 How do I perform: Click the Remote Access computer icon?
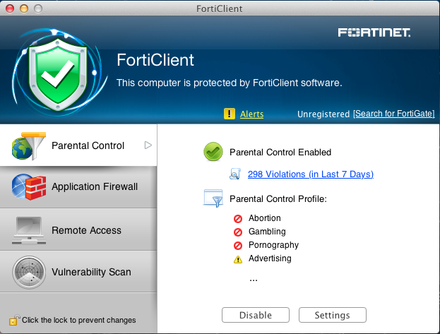tap(29, 230)
